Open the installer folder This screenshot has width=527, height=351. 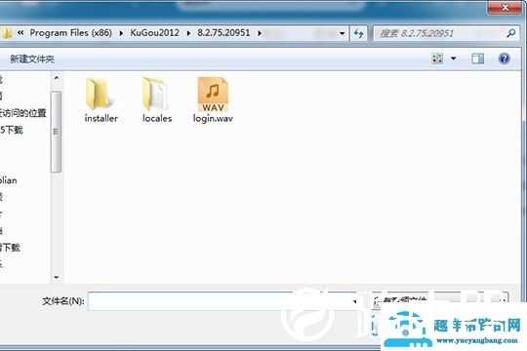(101, 100)
